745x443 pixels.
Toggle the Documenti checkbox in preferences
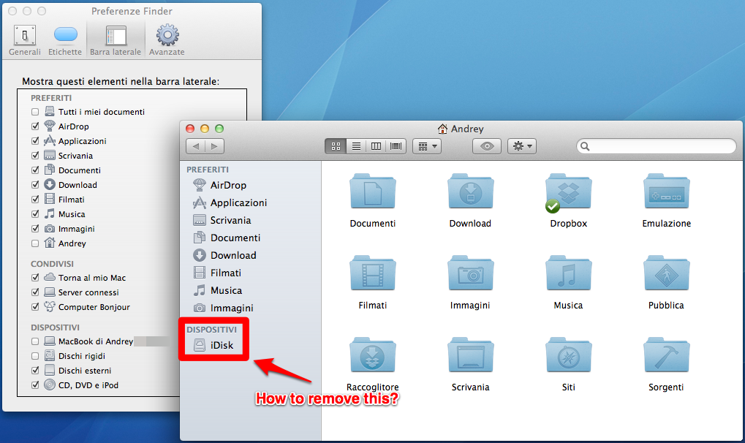[x=35, y=170]
